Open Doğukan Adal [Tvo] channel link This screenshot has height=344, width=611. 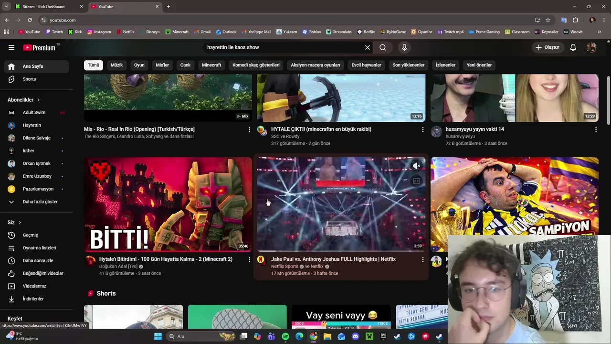(118, 267)
